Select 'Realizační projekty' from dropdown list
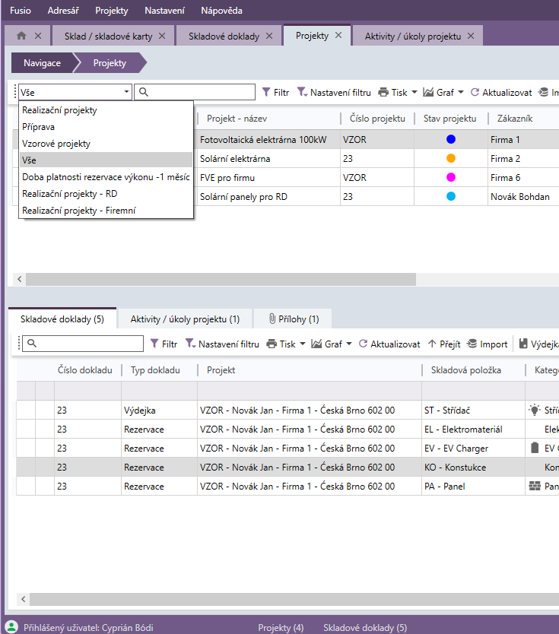This screenshot has height=634, width=559. click(59, 110)
